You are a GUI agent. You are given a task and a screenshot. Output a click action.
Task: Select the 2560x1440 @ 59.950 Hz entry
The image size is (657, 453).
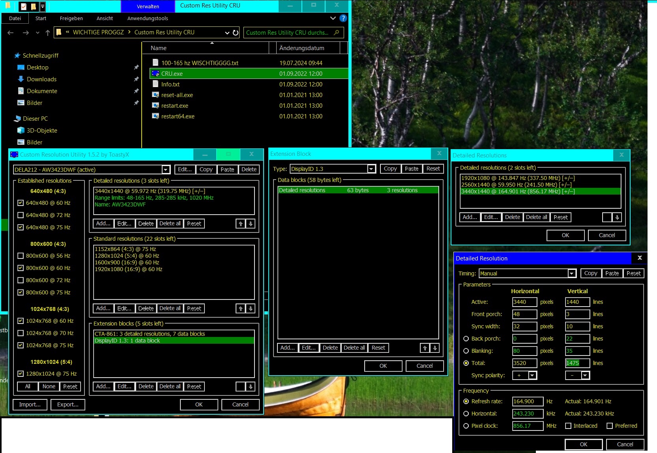coord(516,185)
